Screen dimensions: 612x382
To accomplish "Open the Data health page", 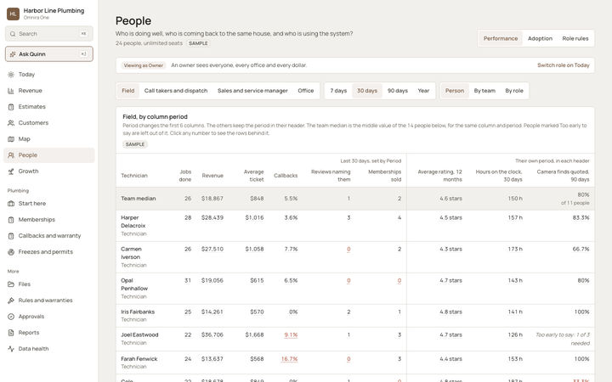I will click(49, 349).
